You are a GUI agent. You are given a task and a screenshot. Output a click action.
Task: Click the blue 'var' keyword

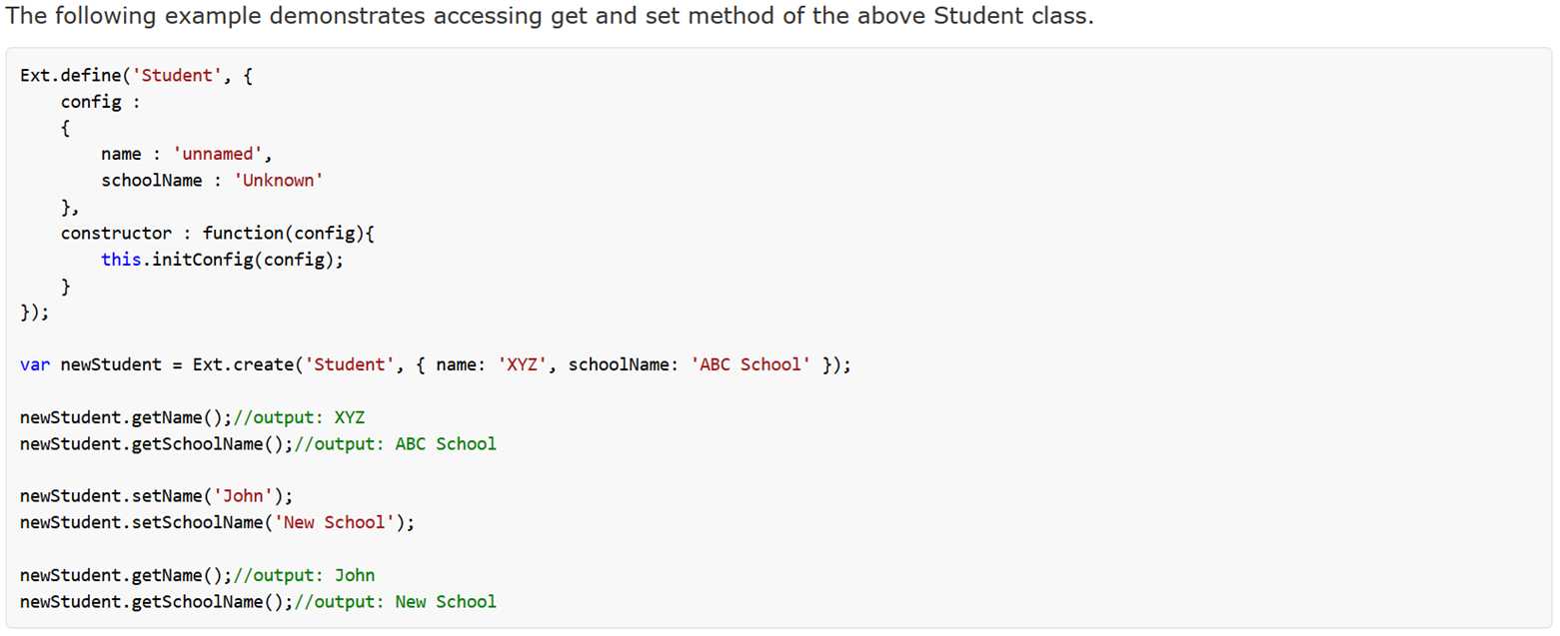click(x=35, y=364)
